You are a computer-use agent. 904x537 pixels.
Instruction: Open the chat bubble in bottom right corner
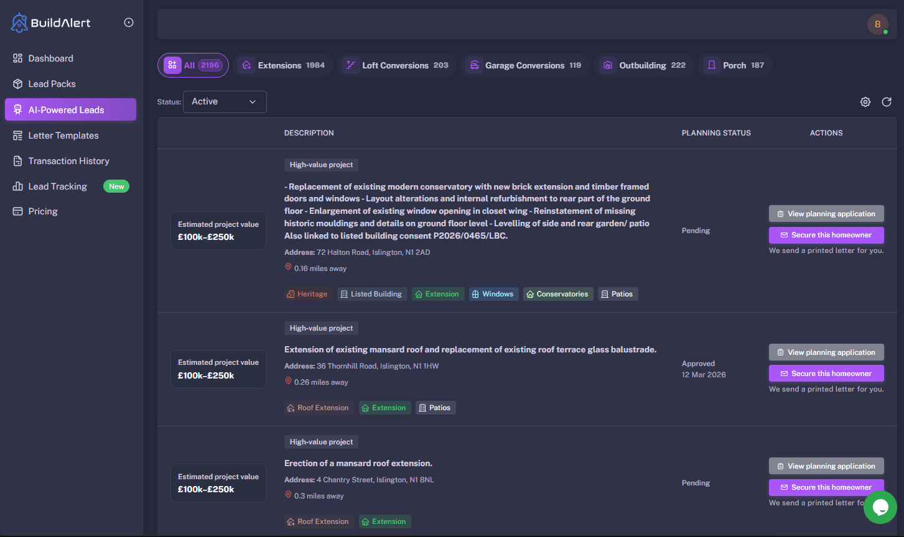tap(880, 508)
